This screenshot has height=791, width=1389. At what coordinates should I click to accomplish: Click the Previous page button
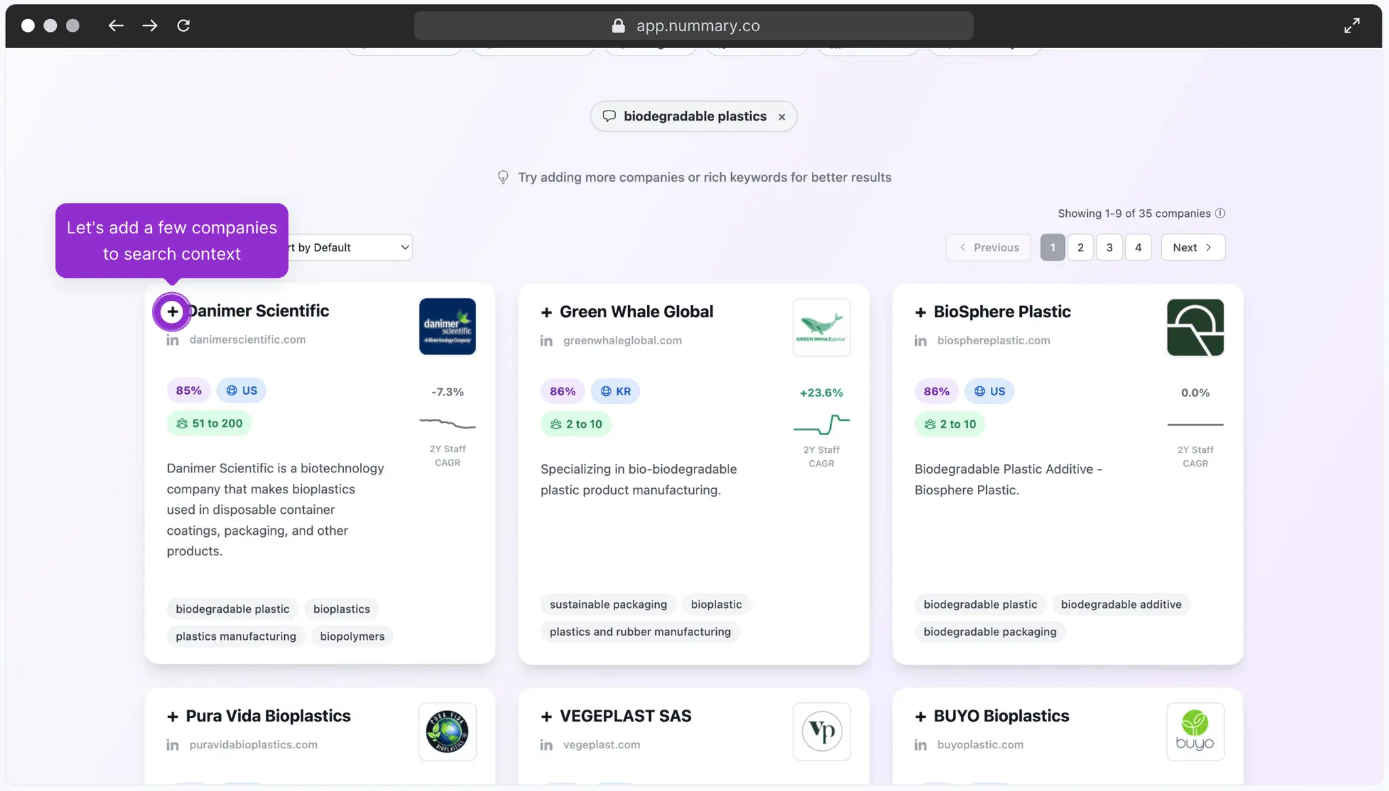(988, 247)
